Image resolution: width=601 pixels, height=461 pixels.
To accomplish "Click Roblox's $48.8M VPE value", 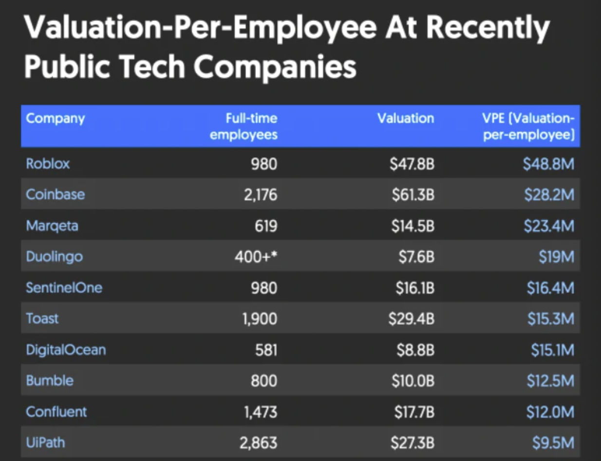I will [548, 164].
